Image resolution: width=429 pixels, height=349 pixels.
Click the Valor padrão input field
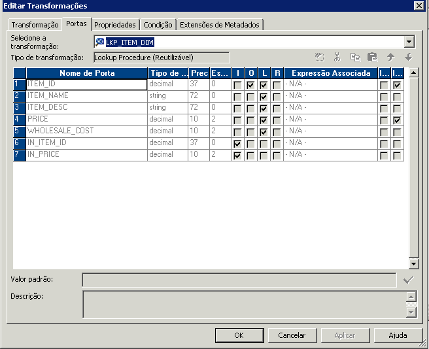(x=239, y=280)
